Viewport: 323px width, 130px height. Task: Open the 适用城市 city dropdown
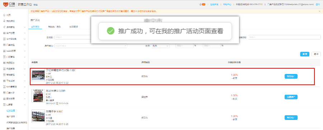point(91,46)
